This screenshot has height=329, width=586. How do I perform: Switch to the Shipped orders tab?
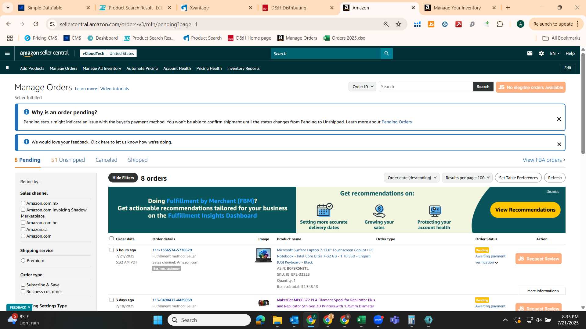[138, 160]
